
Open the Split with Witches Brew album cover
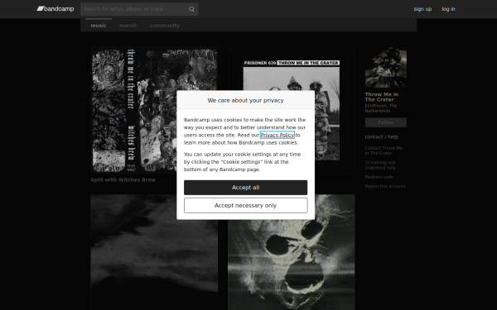pyautogui.click(x=154, y=110)
